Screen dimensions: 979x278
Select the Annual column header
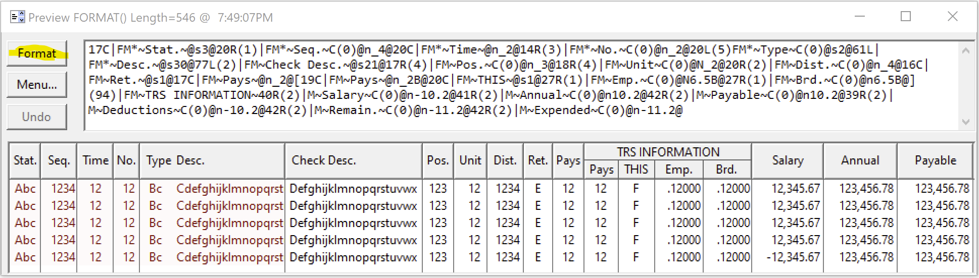tap(860, 160)
